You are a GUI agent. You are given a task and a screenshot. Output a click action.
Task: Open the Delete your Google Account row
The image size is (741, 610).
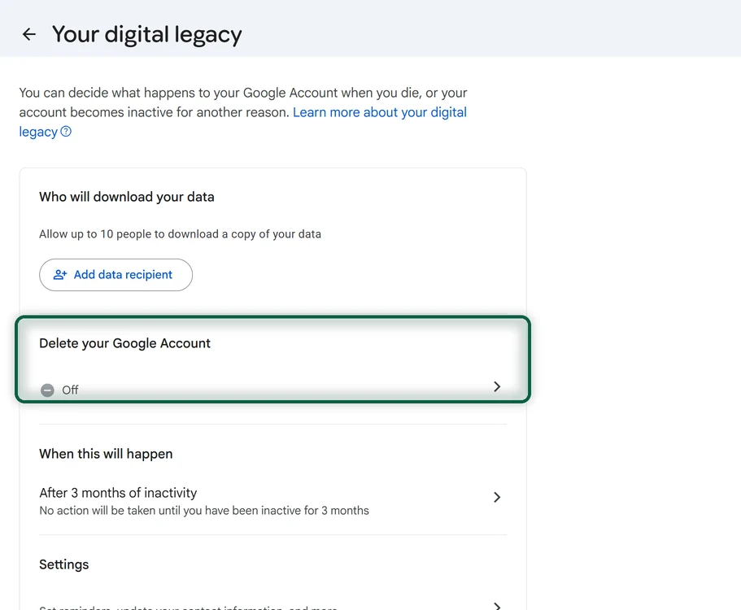coord(272,359)
